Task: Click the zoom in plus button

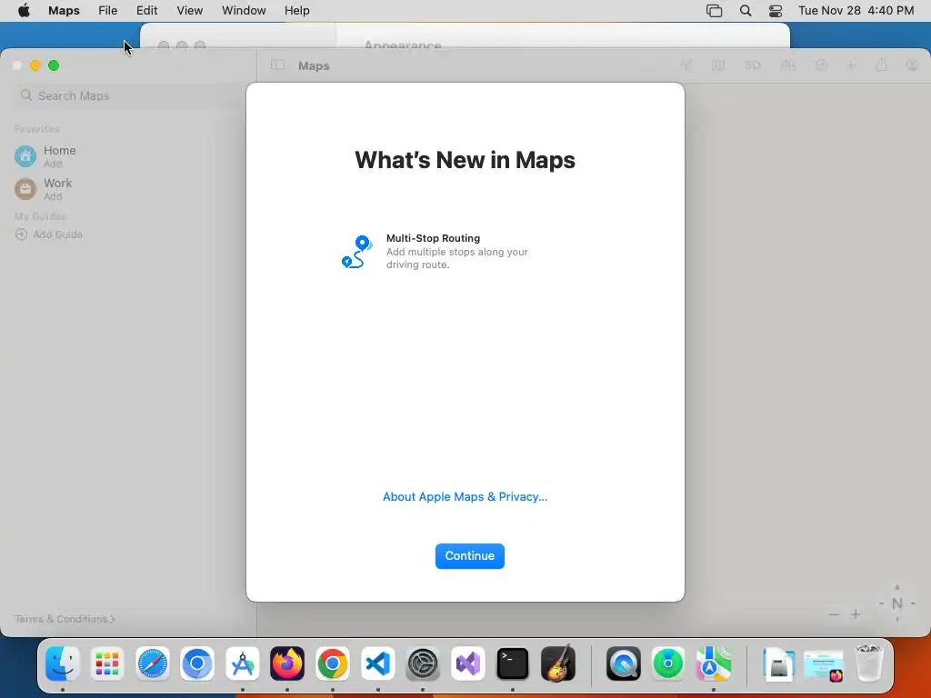Action: [856, 614]
